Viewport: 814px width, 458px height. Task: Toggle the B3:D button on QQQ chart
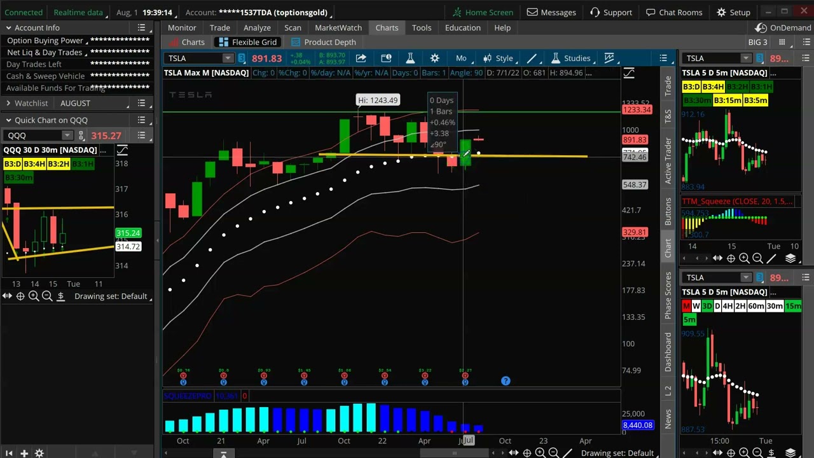point(13,164)
